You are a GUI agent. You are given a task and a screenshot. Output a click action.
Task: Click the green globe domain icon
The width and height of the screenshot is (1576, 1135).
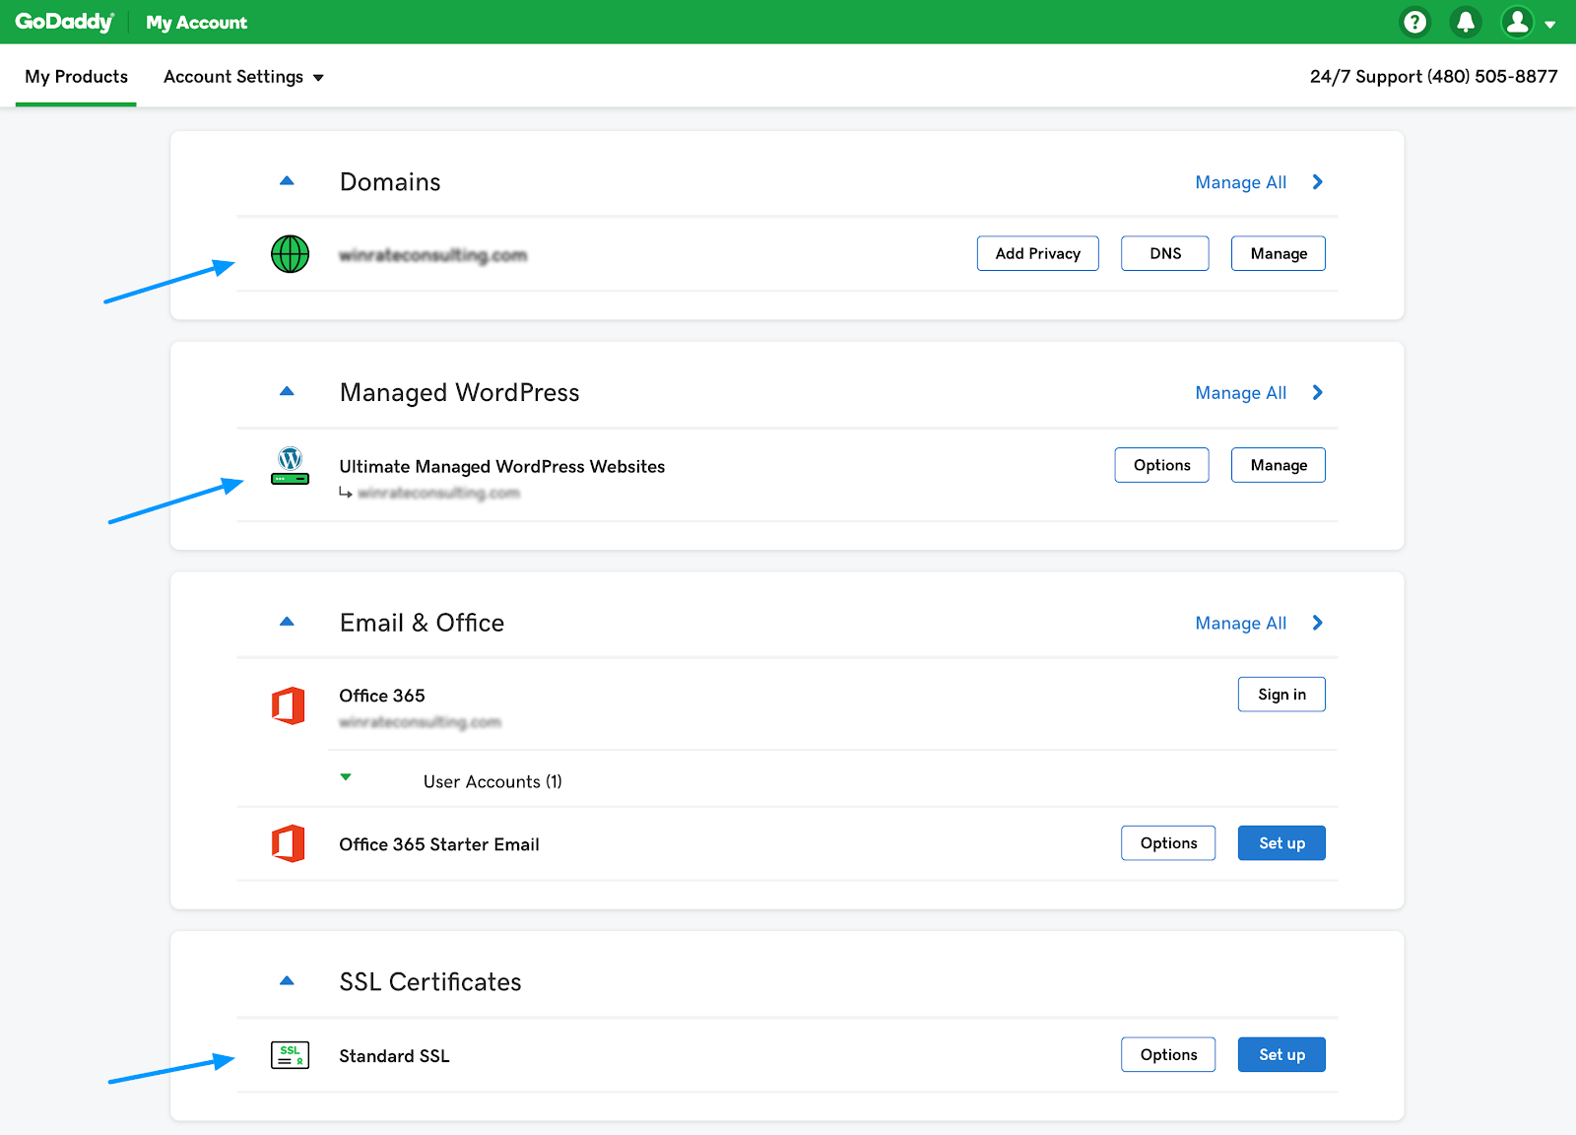[x=290, y=254]
